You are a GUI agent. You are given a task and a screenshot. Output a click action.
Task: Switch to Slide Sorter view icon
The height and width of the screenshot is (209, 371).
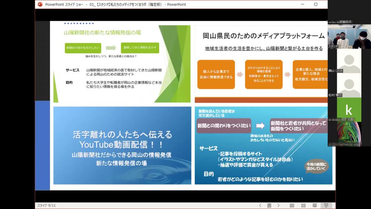pyautogui.click(x=303, y=205)
